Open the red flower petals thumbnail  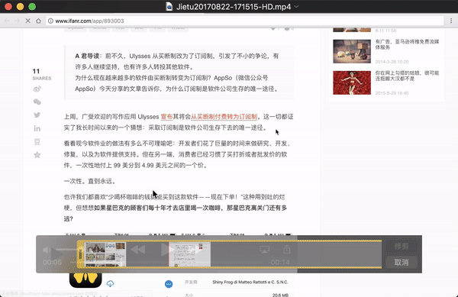click(x=352, y=82)
